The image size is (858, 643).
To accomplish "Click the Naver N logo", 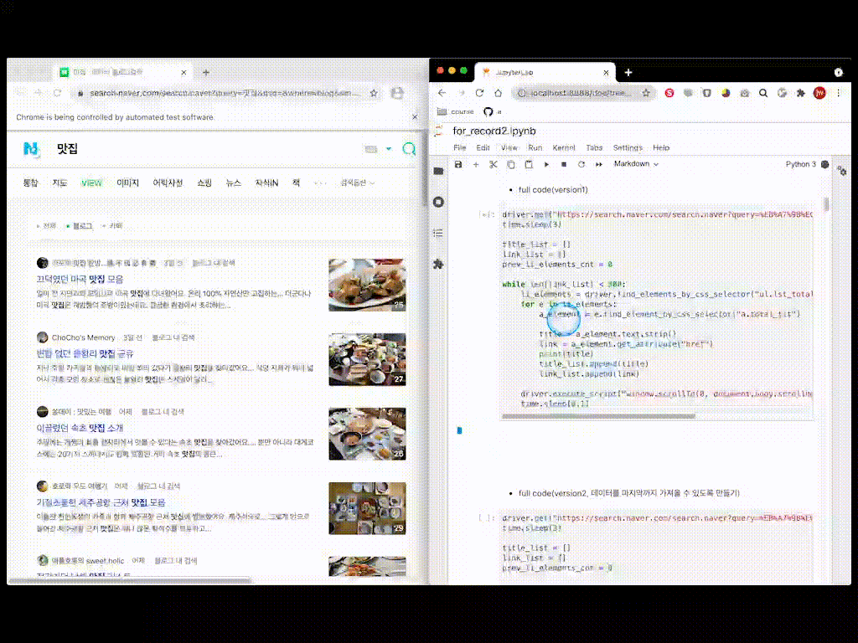I will point(31,149).
